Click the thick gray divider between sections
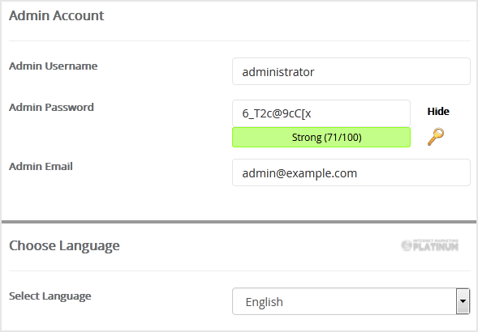478x332 pixels. pos(239,222)
